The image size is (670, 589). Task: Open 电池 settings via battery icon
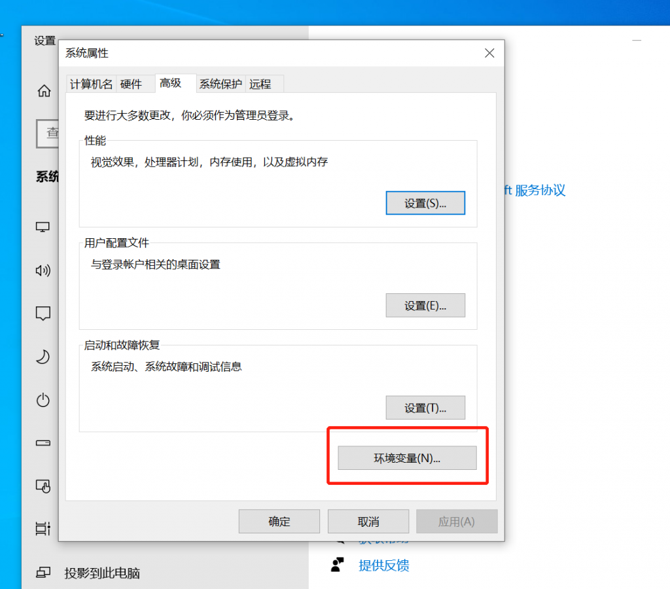43,443
